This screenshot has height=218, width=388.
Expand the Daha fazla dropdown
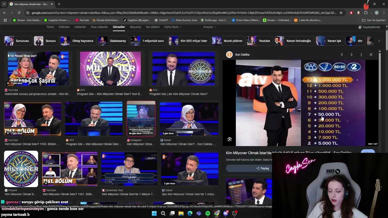click(173, 27)
